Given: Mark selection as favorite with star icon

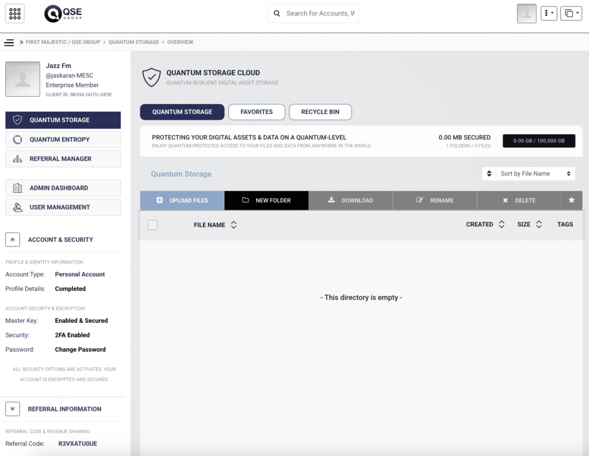Looking at the screenshot, I should click(571, 200).
